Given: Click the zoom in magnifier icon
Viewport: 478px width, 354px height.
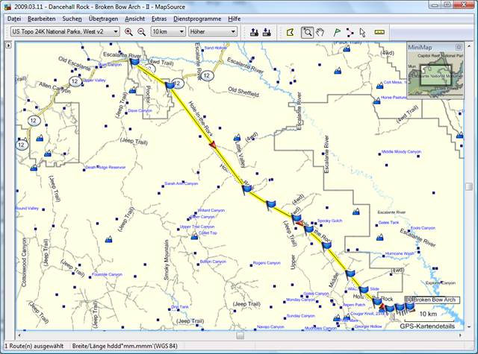Looking at the screenshot, I should [128, 32].
